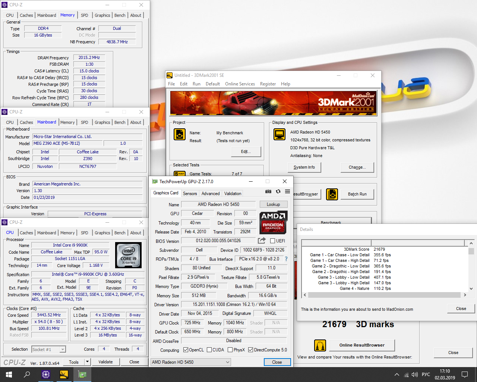Click the Details list scroll up arrow

(471, 243)
